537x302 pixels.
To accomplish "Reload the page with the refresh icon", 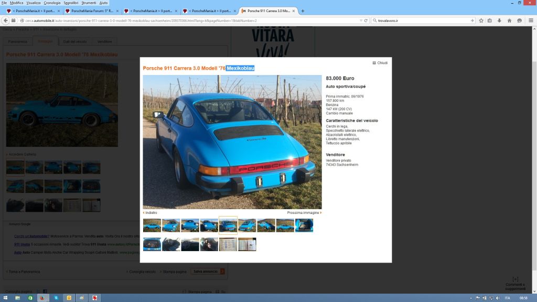I will point(366,20).
